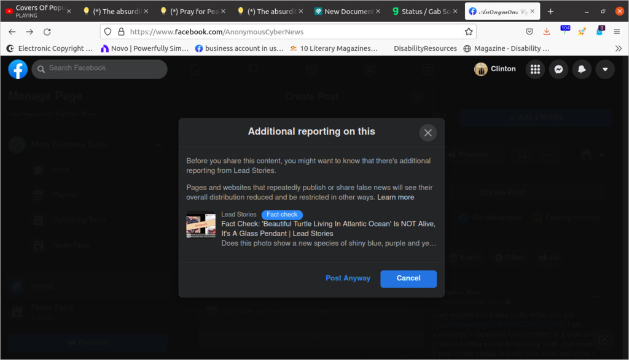This screenshot has width=629, height=360.
Task: Open the notifications bell icon
Action: coord(581,69)
